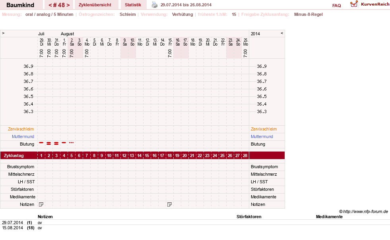This screenshot has height=240, width=390.
Task: Select cycle day 21 in Zyklustag row
Action: pos(192,156)
